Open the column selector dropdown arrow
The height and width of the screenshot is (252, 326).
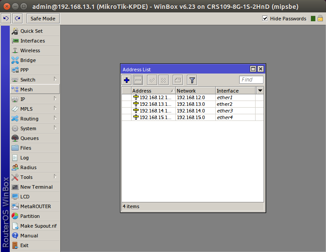[x=260, y=91]
